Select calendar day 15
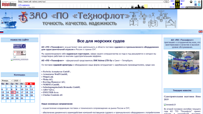This screenshot has height=114, width=203. (x=13, y=92)
